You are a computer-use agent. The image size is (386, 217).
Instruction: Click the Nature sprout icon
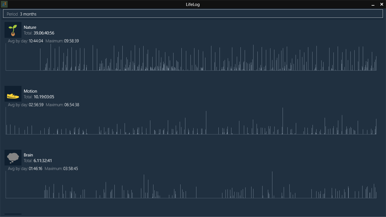pyautogui.click(x=13, y=30)
